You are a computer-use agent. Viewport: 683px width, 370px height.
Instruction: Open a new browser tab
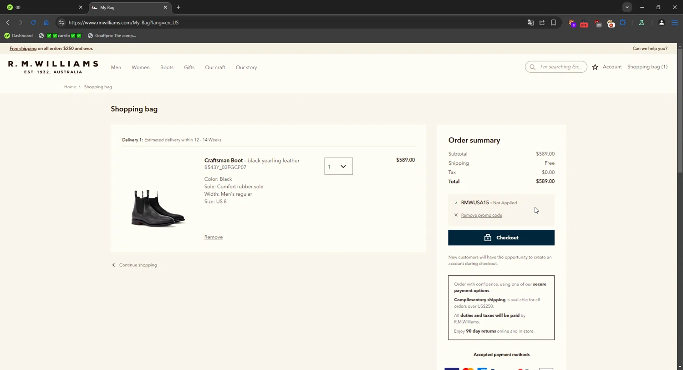coord(178,7)
